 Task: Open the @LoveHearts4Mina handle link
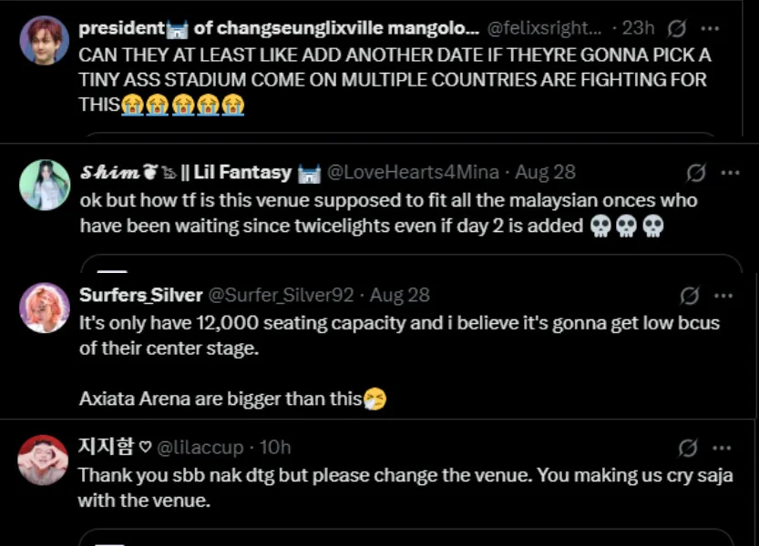click(x=413, y=172)
